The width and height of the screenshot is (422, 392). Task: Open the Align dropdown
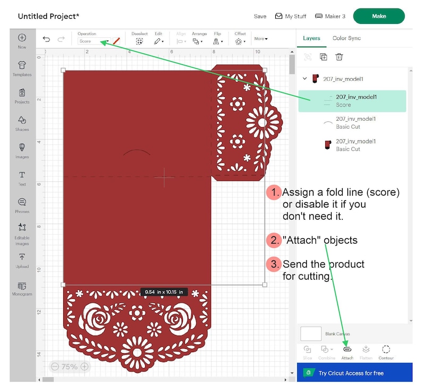click(181, 41)
